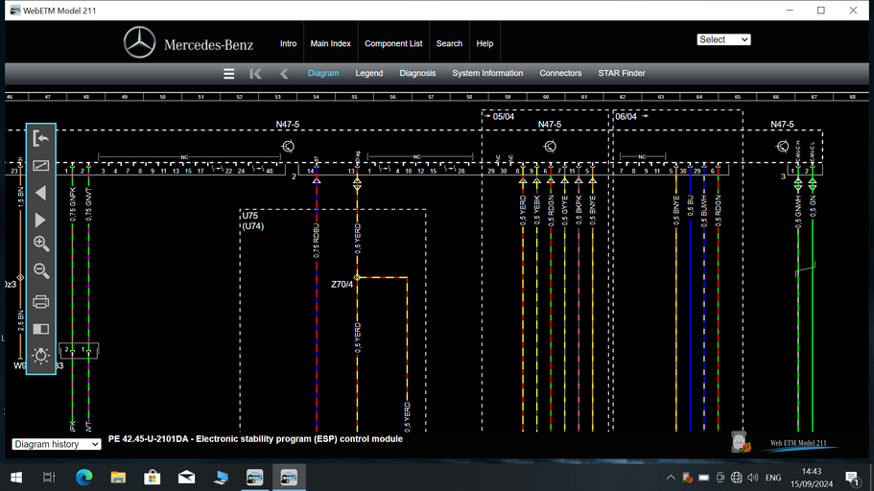Jump to first page with the skip-back icon
This screenshot has width=874, height=491.
[255, 74]
